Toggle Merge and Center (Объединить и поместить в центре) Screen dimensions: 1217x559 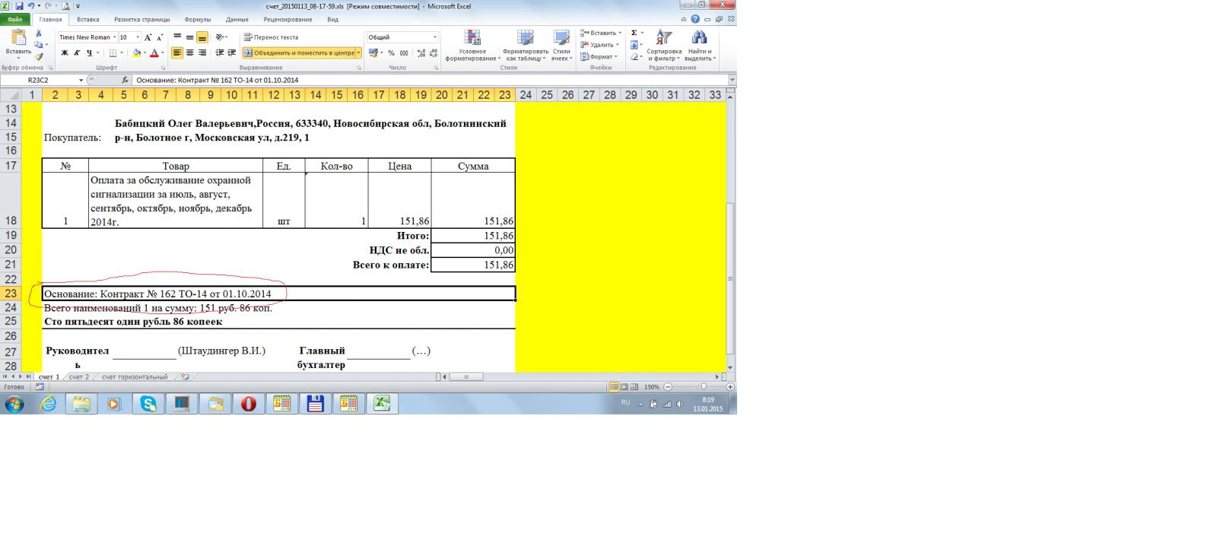300,53
